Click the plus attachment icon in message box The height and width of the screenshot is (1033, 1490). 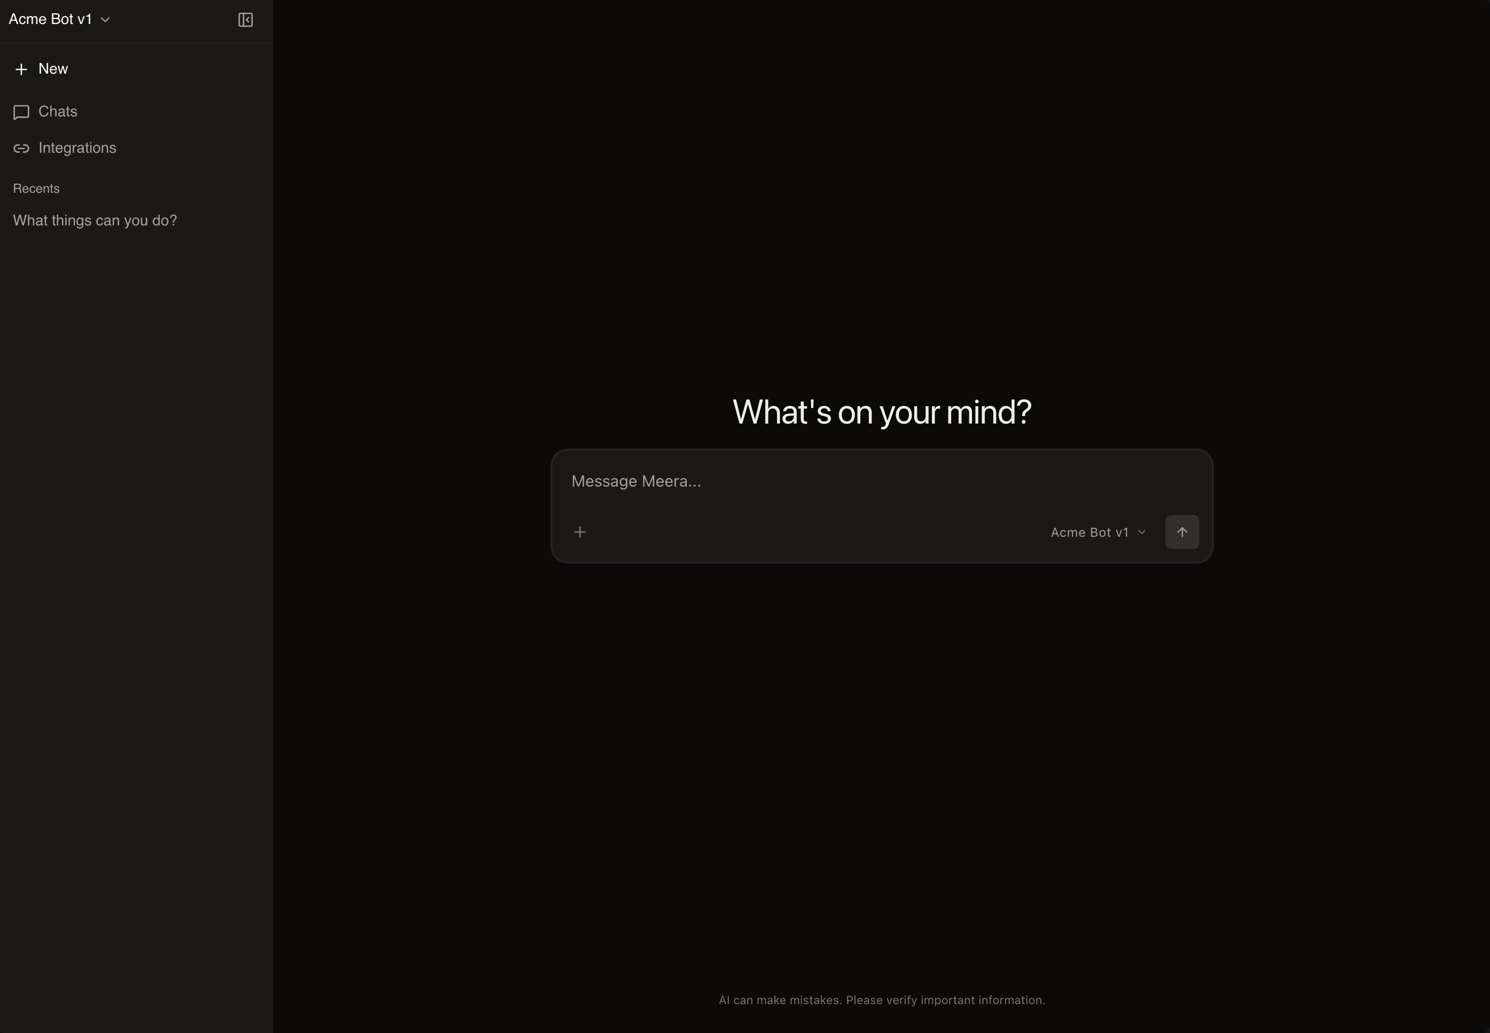[x=579, y=532]
